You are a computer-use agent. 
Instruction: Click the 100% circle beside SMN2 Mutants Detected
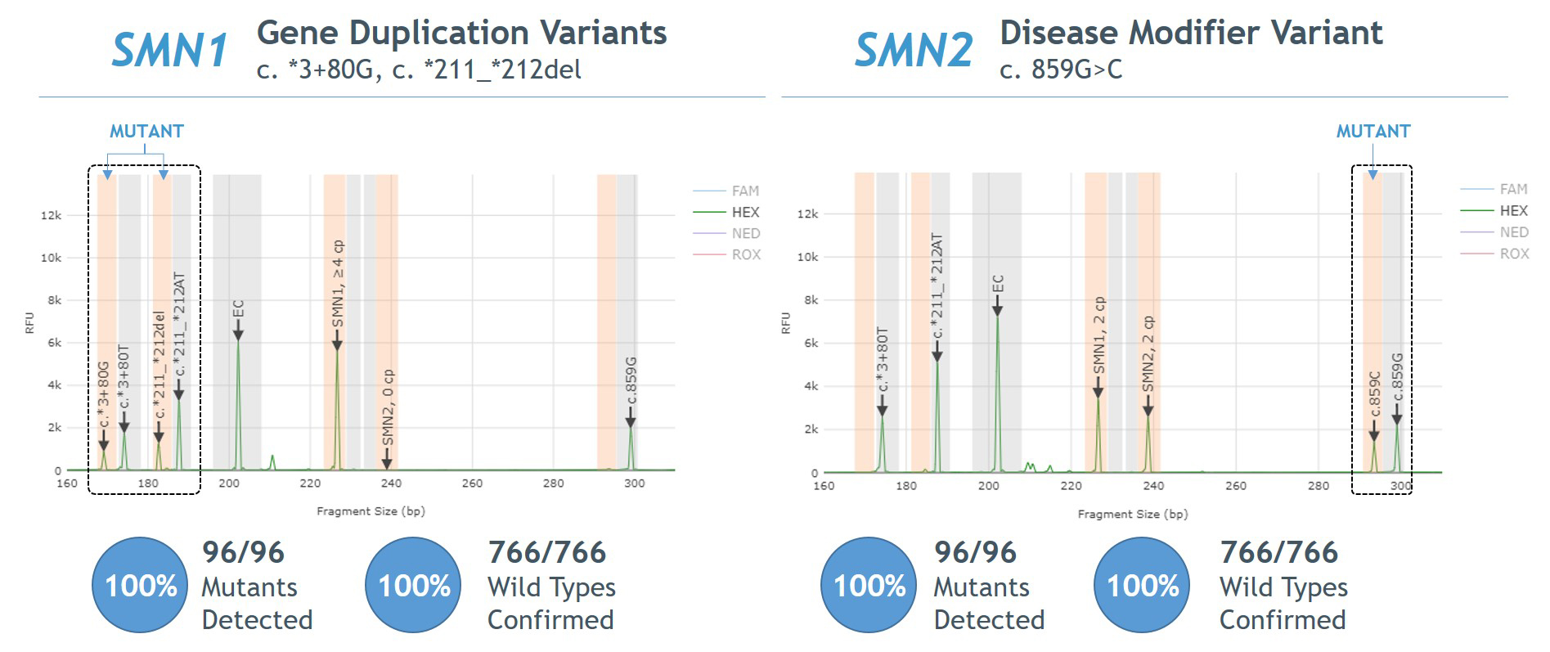point(869,585)
